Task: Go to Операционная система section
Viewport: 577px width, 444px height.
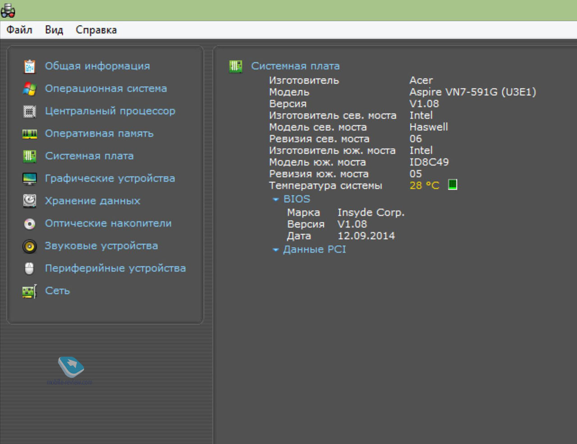Action: pyautogui.click(x=106, y=88)
